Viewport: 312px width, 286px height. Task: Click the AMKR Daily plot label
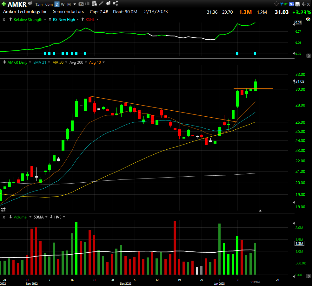(x=17, y=62)
